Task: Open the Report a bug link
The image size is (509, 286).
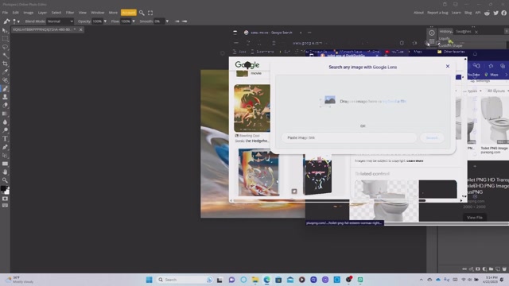Action: (x=437, y=13)
